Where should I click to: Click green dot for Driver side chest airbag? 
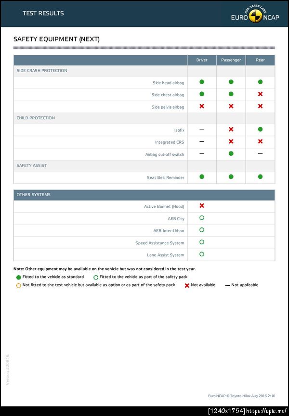[202, 94]
